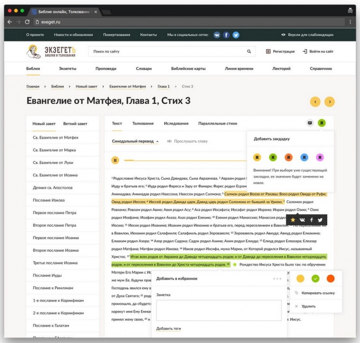The width and height of the screenshot is (360, 343).
Task: Switch to the Ветхий завет tab
Action: [x=75, y=123]
